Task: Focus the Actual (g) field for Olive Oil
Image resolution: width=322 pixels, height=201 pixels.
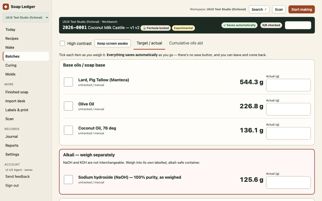Action: (288, 109)
